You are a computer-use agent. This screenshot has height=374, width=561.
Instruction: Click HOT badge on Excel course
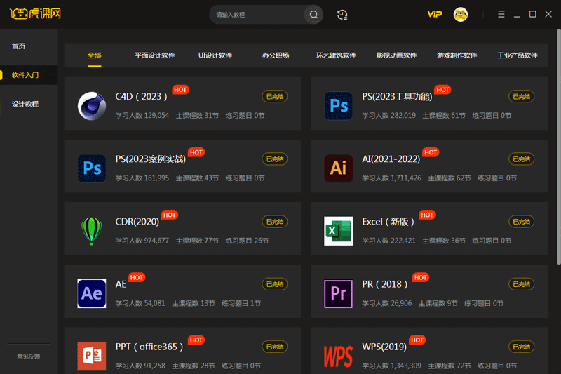[427, 215]
